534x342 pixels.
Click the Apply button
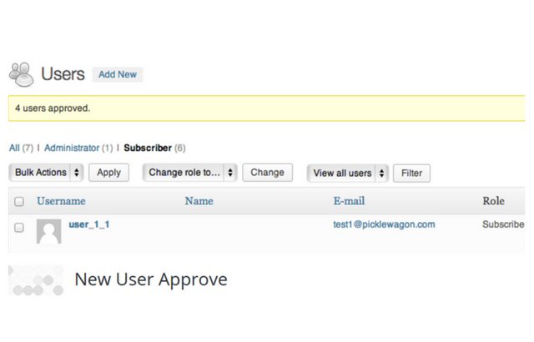click(109, 173)
